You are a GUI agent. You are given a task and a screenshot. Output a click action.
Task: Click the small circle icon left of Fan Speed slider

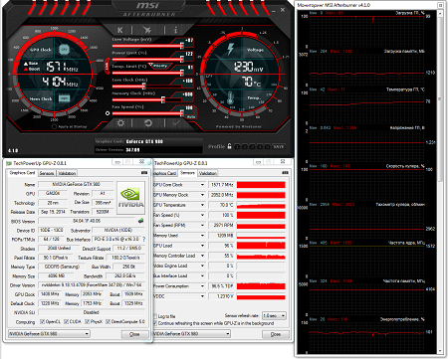(108, 113)
